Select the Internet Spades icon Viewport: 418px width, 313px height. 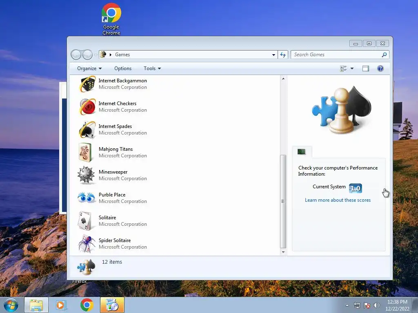(87, 130)
